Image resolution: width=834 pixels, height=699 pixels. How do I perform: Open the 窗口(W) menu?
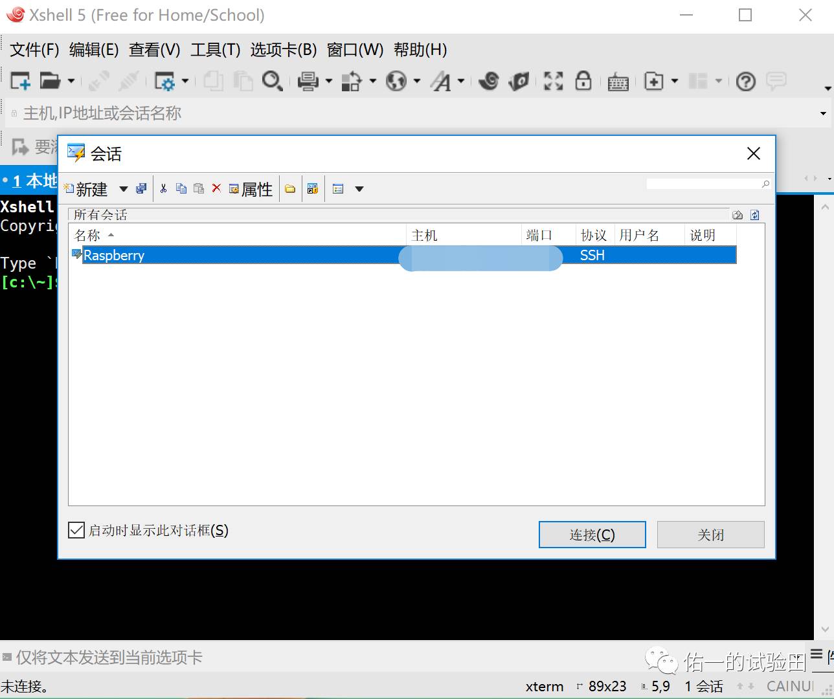pos(355,50)
